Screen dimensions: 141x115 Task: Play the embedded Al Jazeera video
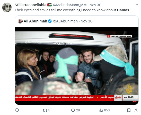tap(77, 66)
